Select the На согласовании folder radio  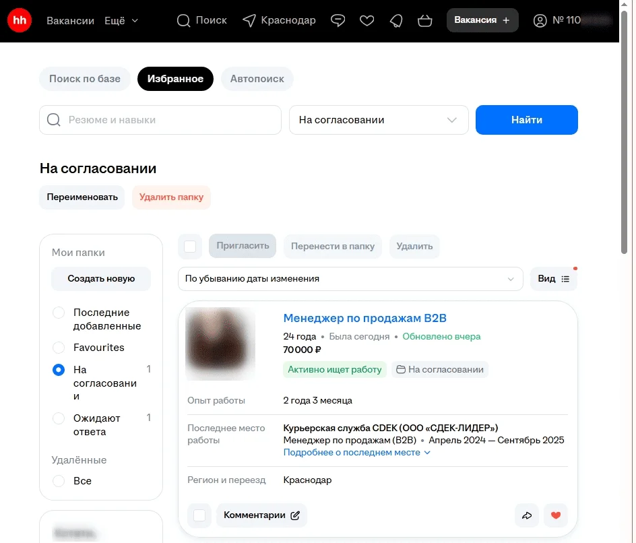(x=59, y=370)
